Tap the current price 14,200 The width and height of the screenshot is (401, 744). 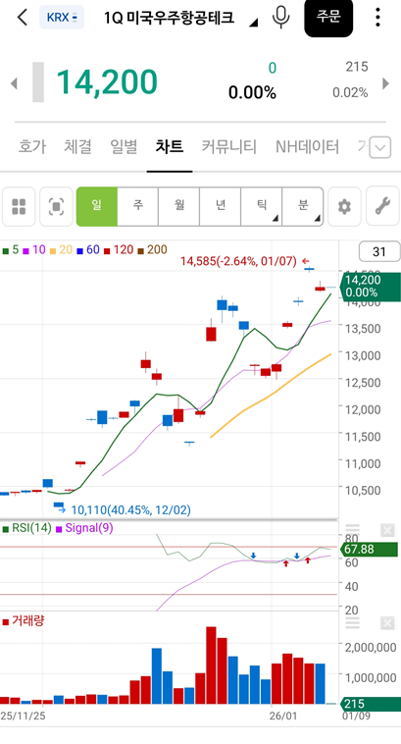[x=107, y=82]
